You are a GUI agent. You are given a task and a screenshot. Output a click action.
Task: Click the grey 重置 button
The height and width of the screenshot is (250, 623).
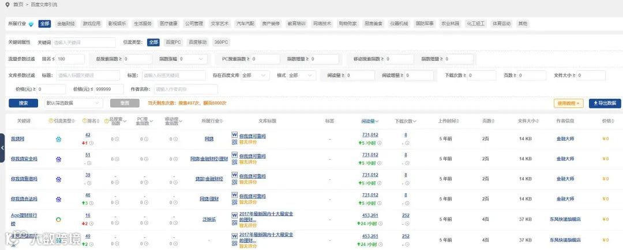pyautogui.click(x=125, y=103)
